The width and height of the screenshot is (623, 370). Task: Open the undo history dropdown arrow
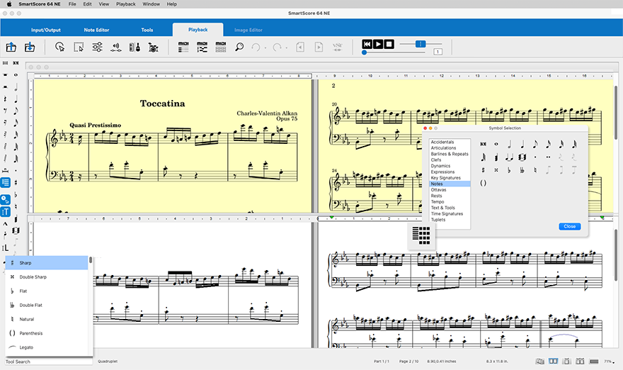click(265, 48)
